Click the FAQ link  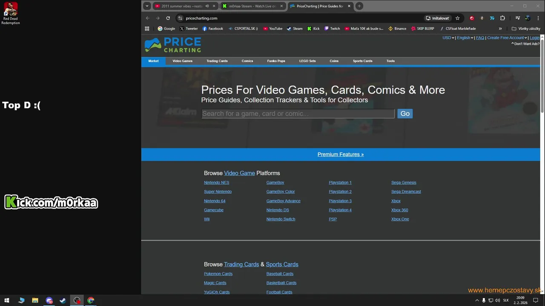tap(480, 38)
